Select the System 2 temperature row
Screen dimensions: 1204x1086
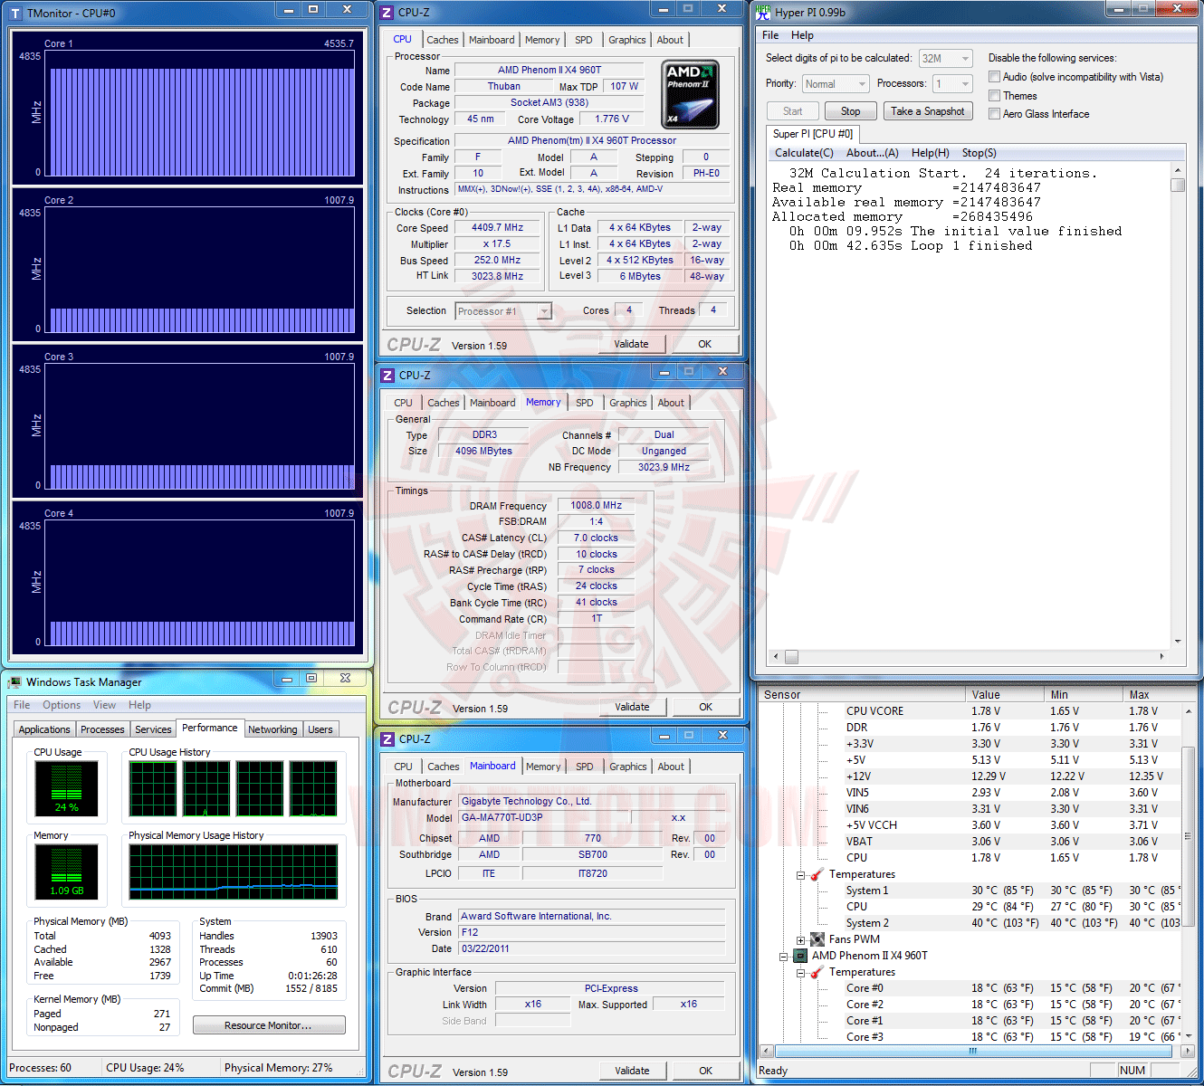[x=969, y=923]
